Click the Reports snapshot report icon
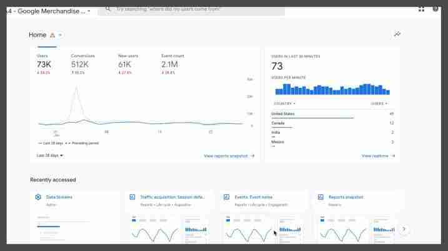The height and width of the screenshot is (251, 448). [321, 197]
